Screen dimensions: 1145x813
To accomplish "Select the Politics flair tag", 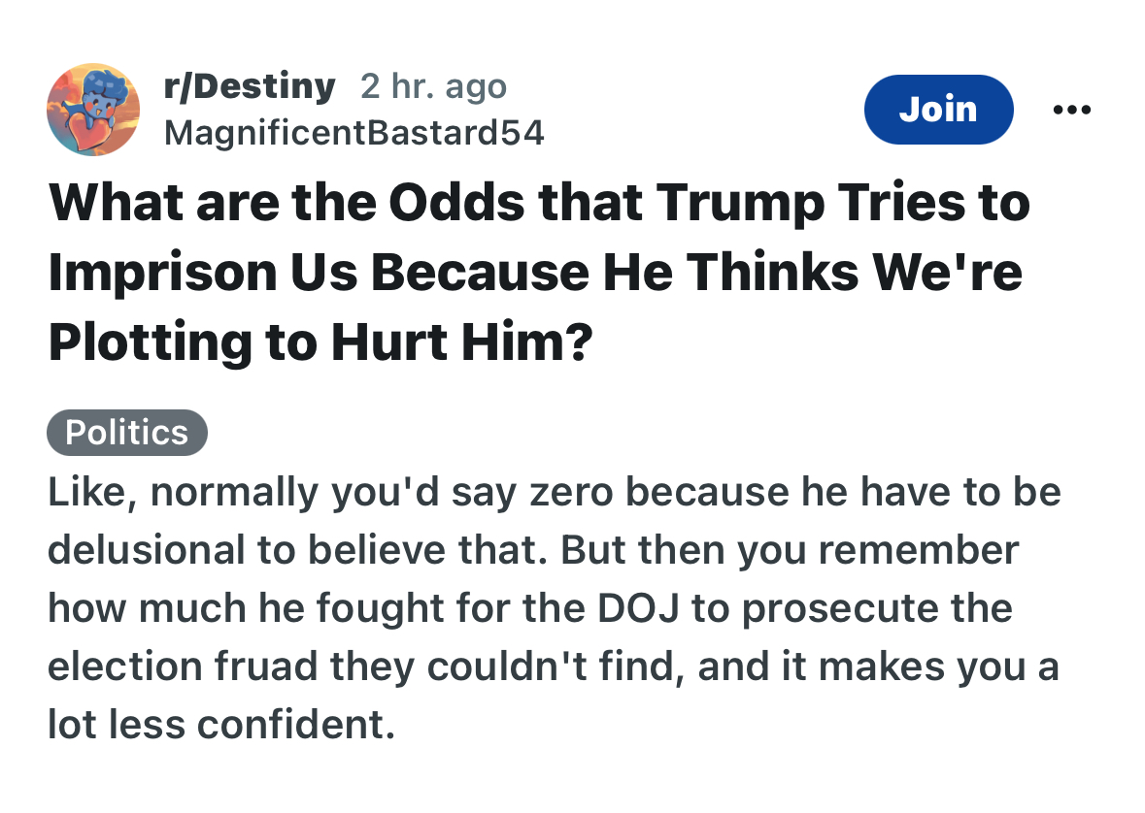I will tap(127, 433).
